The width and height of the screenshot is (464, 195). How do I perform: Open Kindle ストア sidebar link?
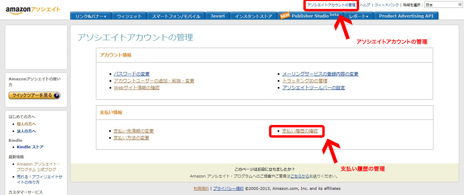point(30,147)
